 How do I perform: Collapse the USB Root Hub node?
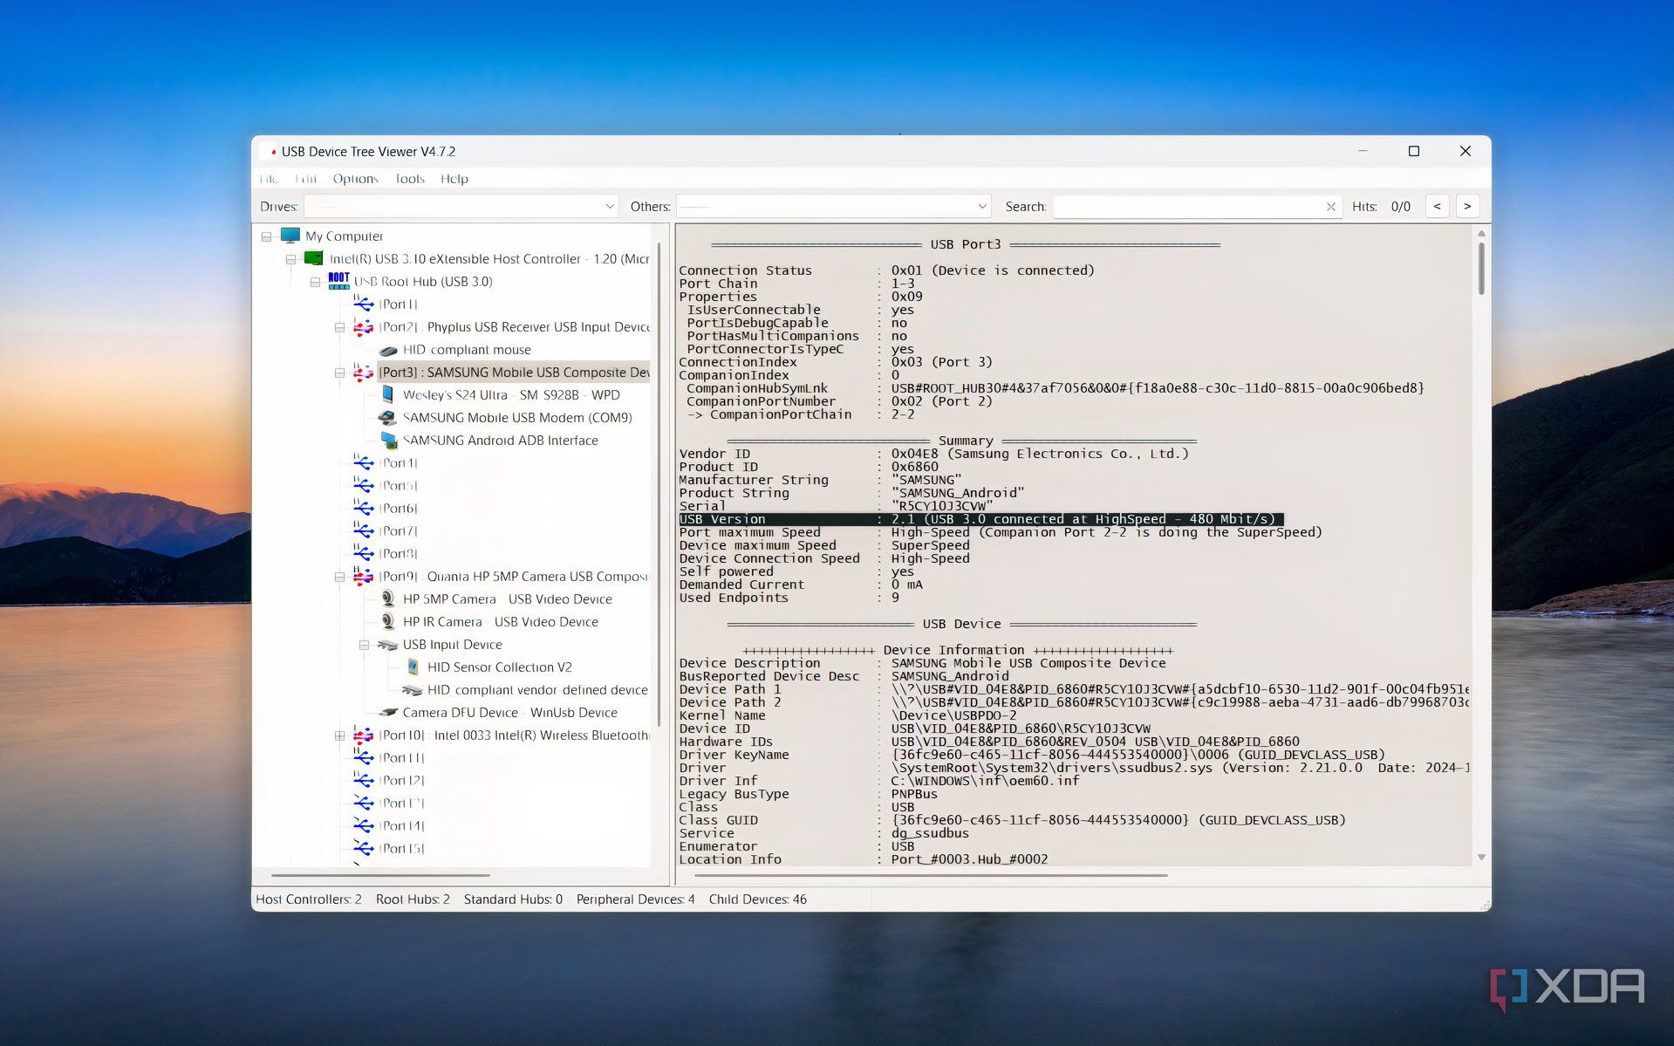(x=315, y=282)
